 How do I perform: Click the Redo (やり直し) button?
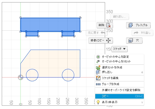142,33
